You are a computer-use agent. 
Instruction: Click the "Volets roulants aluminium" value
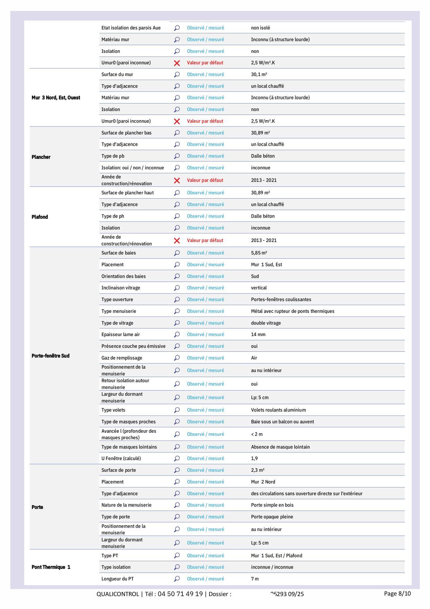tap(278, 410)
